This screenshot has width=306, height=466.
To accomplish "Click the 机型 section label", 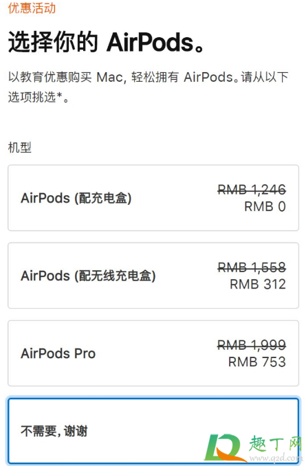I will (x=20, y=147).
